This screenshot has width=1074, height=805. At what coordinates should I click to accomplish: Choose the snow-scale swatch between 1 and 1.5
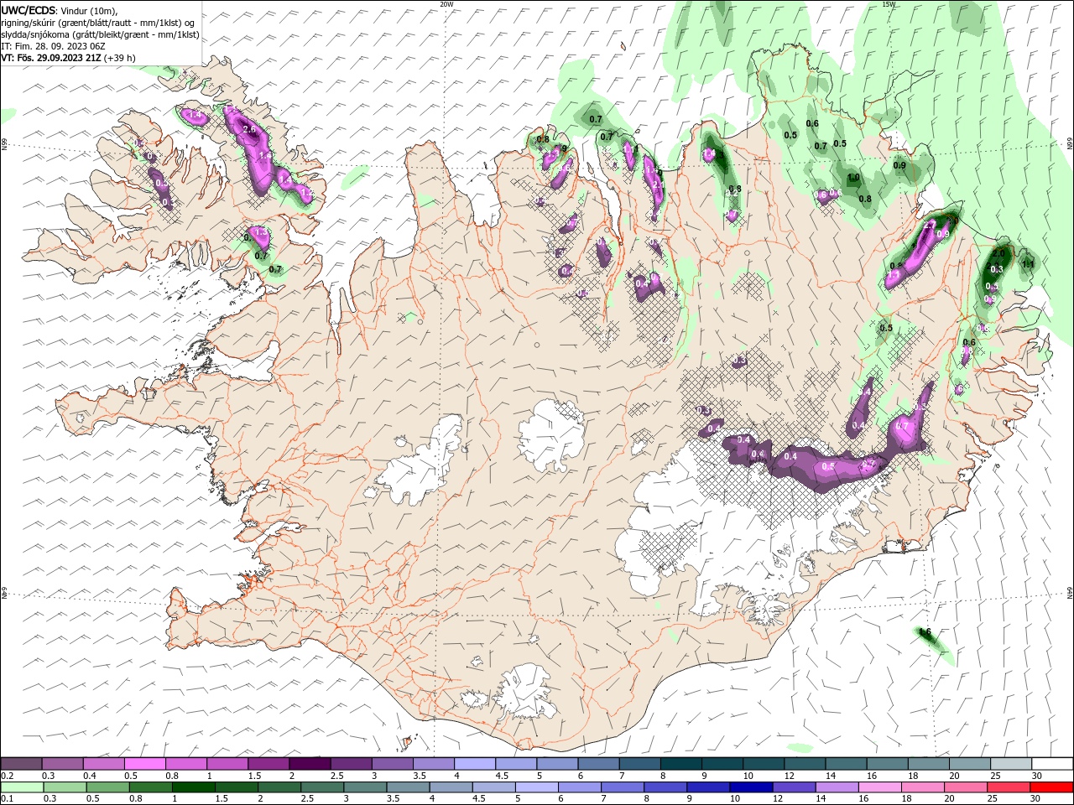point(227,763)
